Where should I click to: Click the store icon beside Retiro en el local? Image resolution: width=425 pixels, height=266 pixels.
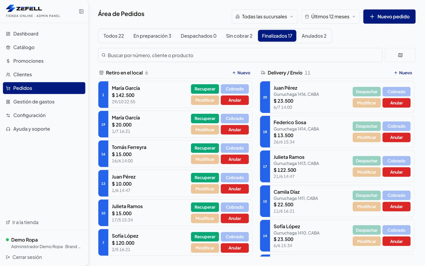coord(101,73)
